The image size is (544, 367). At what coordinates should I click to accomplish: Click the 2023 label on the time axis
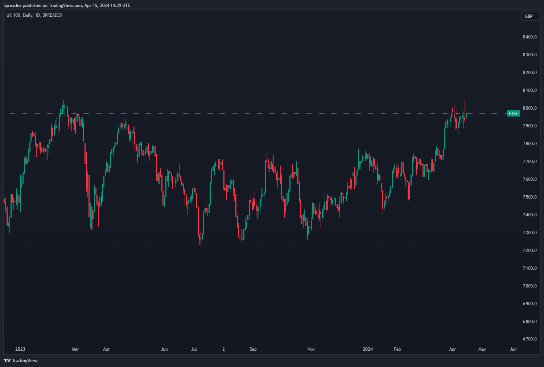(x=20, y=349)
